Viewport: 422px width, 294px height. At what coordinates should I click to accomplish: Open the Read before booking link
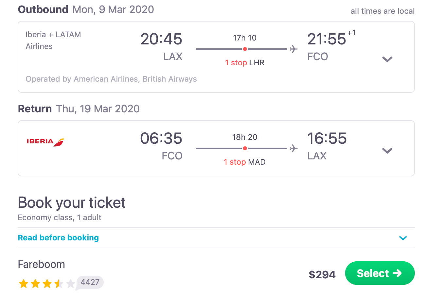(58, 238)
